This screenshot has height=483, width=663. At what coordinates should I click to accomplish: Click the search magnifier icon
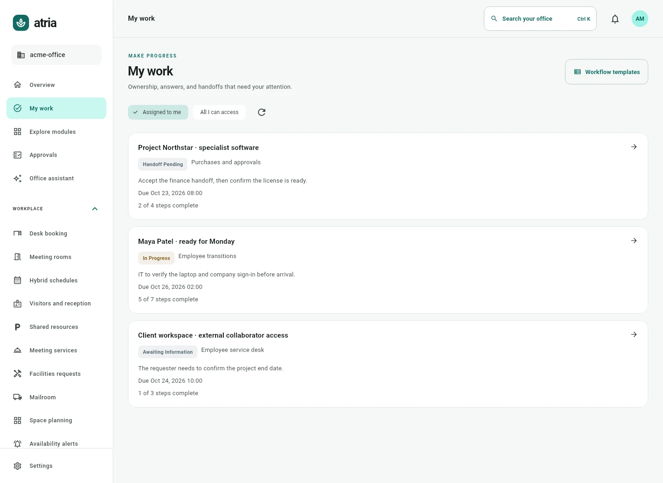pyautogui.click(x=494, y=19)
